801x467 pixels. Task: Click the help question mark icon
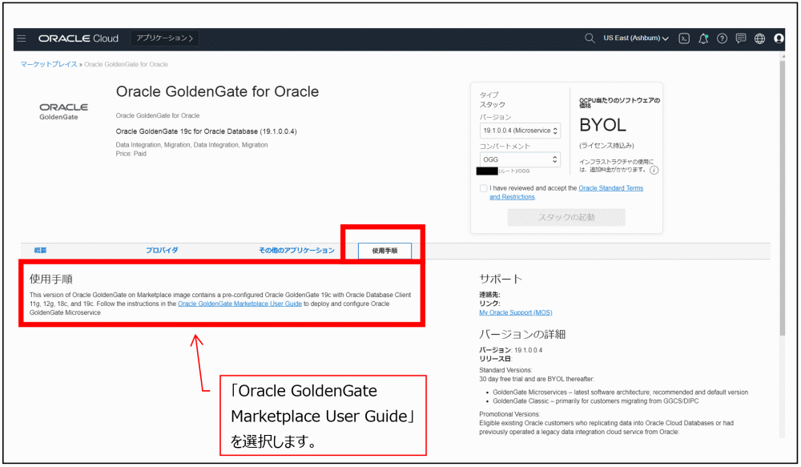tap(722, 38)
